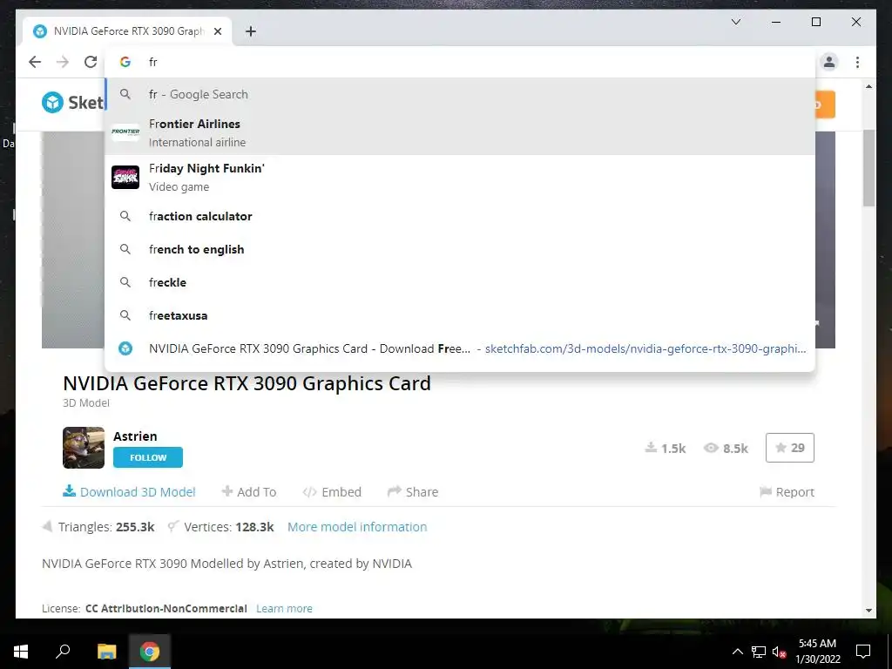Click the Frontier Airlines logo thumbnail
892x669 pixels.
tap(125, 132)
